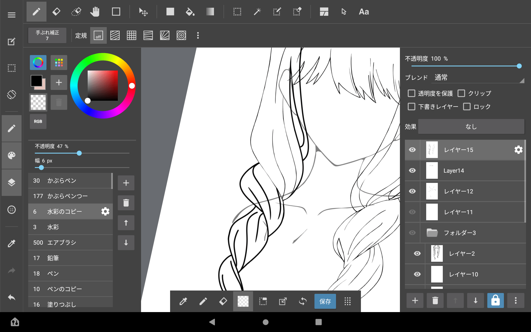The width and height of the screenshot is (531, 332).
Task: Delete the selected brush with trash icon
Action: click(x=126, y=203)
